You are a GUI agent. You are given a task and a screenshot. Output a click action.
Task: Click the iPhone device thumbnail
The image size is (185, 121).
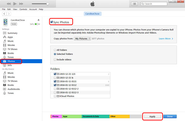tap(6, 22)
